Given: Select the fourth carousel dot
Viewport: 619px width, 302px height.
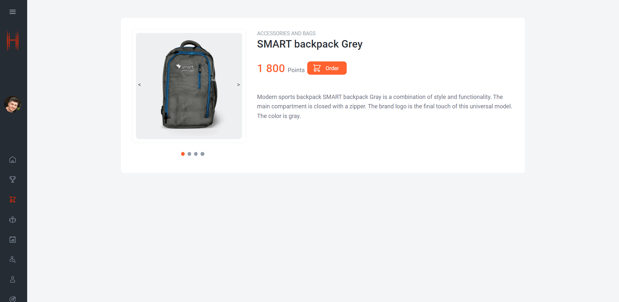Looking at the screenshot, I should pos(202,154).
